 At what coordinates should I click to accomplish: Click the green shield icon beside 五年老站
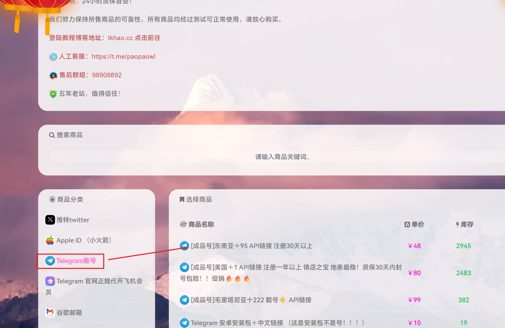point(53,94)
